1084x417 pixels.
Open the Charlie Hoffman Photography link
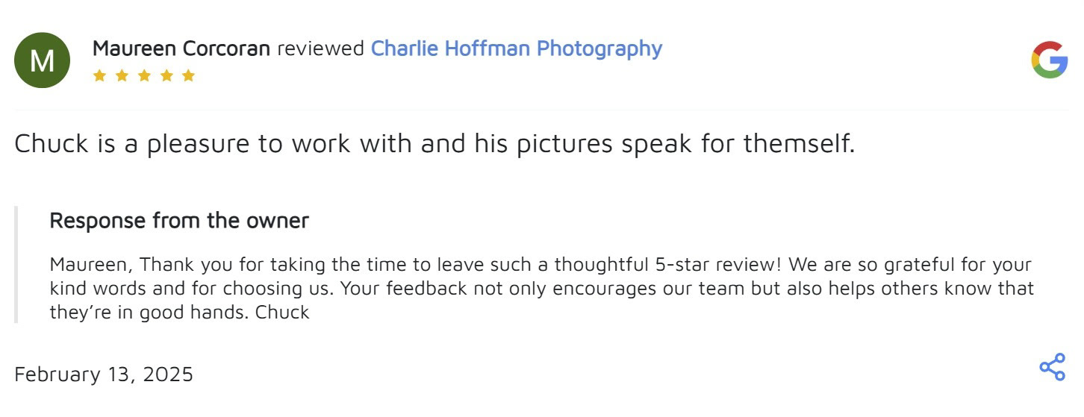click(516, 48)
